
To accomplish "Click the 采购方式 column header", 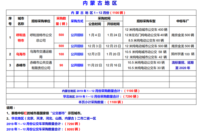I will coord(77,21).
